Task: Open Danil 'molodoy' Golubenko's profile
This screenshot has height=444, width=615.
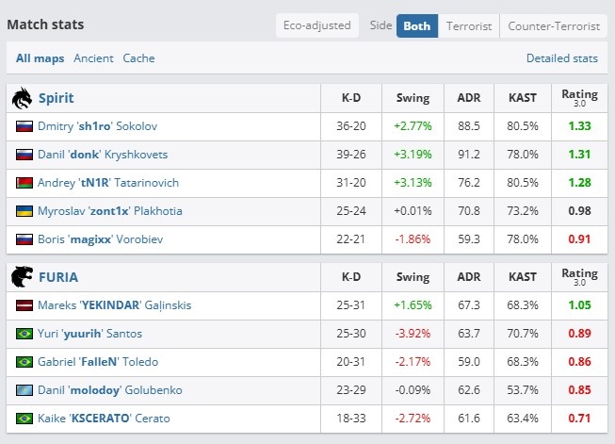Action: click(x=110, y=390)
